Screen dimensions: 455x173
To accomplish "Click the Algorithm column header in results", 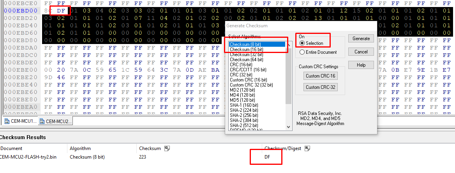I will [x=80, y=148].
